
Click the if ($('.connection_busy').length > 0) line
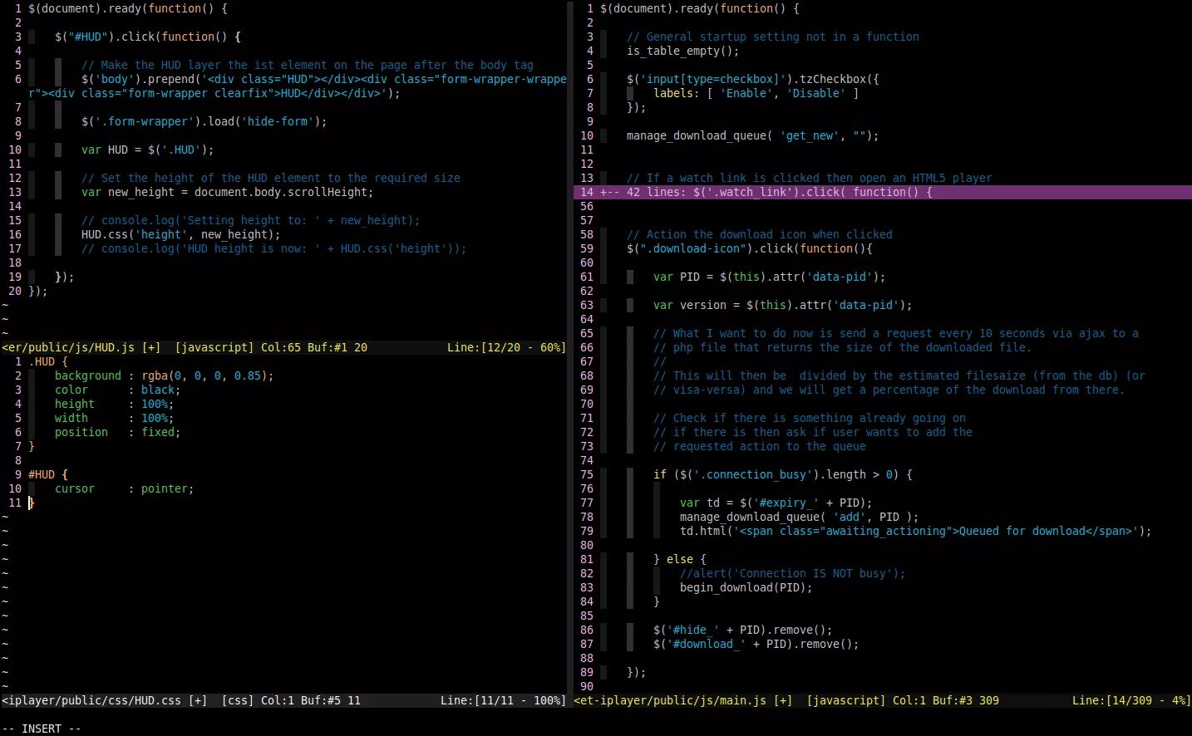[x=783, y=474]
